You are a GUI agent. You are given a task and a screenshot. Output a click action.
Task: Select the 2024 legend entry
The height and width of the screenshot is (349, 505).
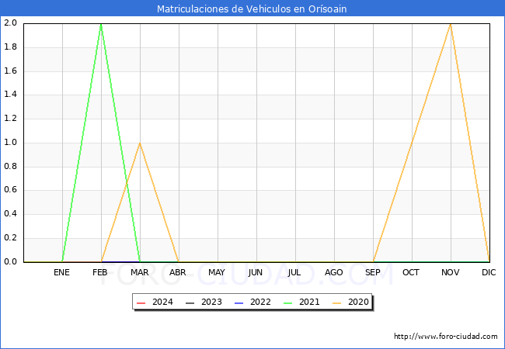[155, 302]
